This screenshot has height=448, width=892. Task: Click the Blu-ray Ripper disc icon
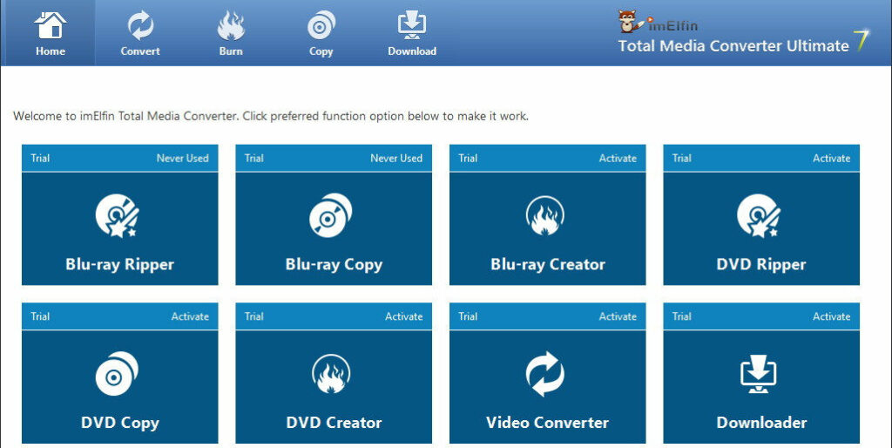[x=118, y=215]
